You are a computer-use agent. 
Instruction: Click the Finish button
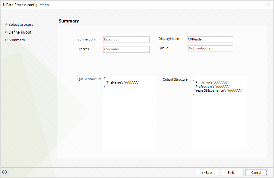coord(232,173)
